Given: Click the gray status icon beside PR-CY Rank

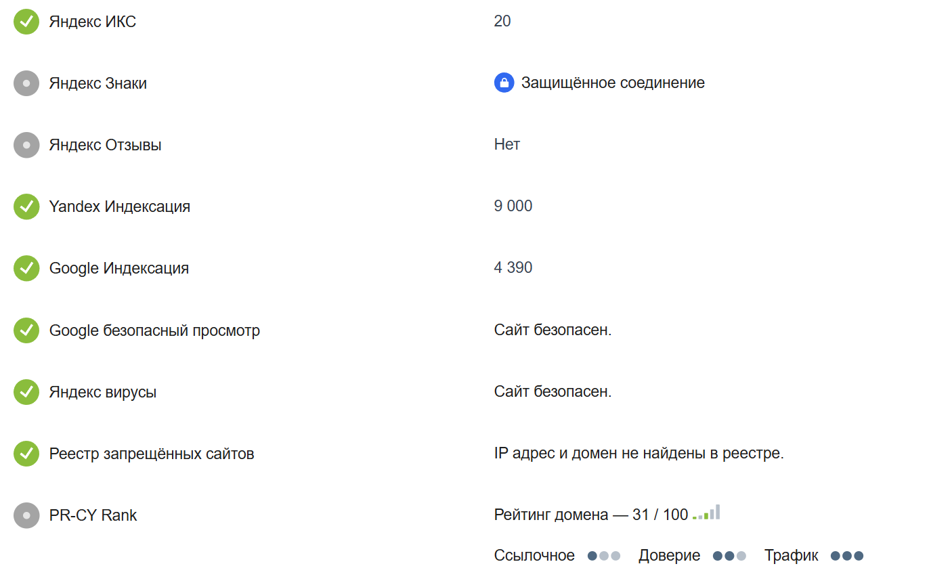Looking at the screenshot, I should coord(26,515).
